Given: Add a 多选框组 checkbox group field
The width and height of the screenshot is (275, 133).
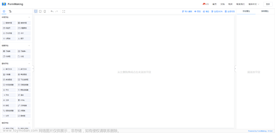Looking at the screenshot, I should pos(9,80).
